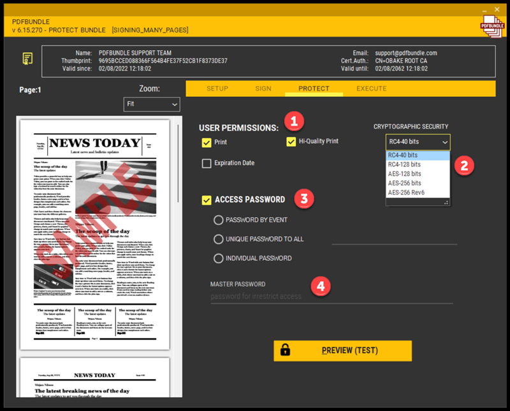Click the certificate icon beside signer details
Image resolution: width=510 pixels, height=411 pixels.
point(27,59)
